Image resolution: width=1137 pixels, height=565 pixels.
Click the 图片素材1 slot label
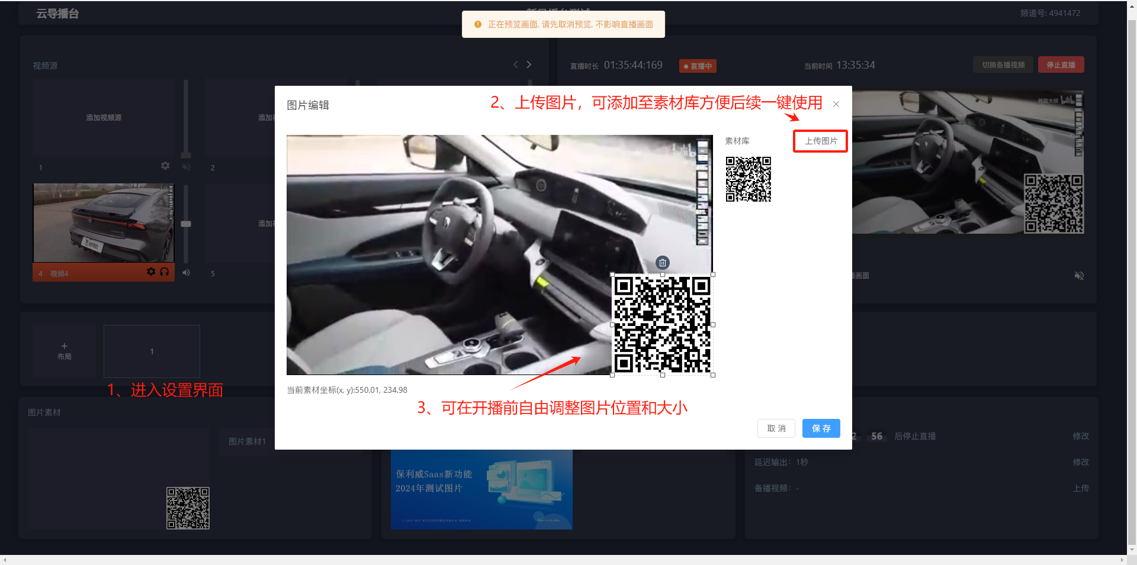(x=248, y=441)
